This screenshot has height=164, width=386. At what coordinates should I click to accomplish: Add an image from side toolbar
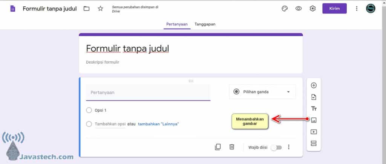(314, 120)
